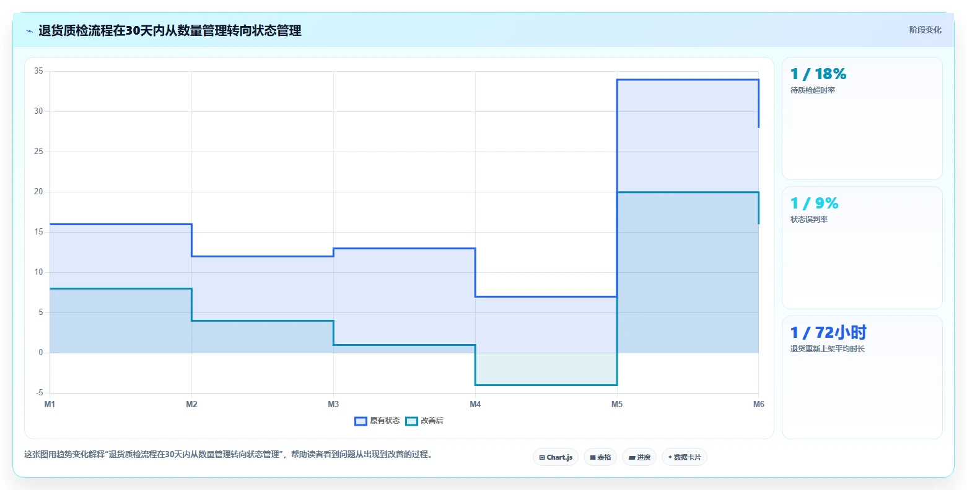Click the 退货重新上架平均时长 card label

pos(828,349)
